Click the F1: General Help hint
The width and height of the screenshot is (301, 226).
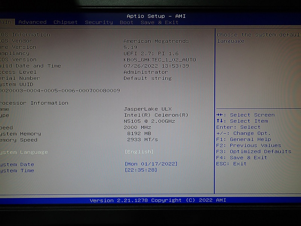244,139
